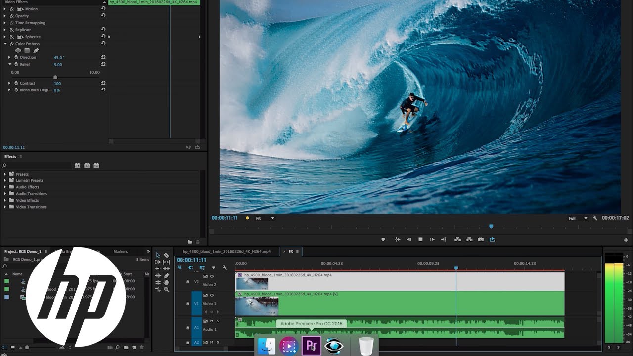Select the Razor tool

click(x=166, y=255)
